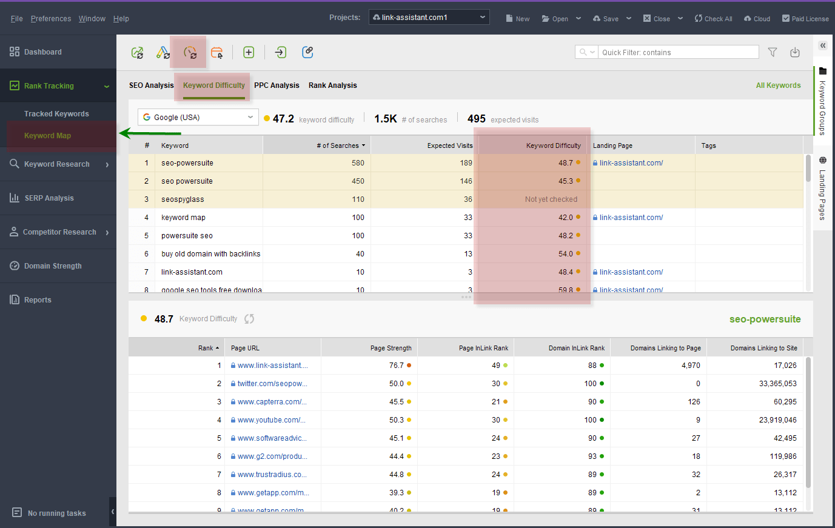Click the Assign Landing Page link icon
Screen dimensions: 835x528
click(x=307, y=52)
